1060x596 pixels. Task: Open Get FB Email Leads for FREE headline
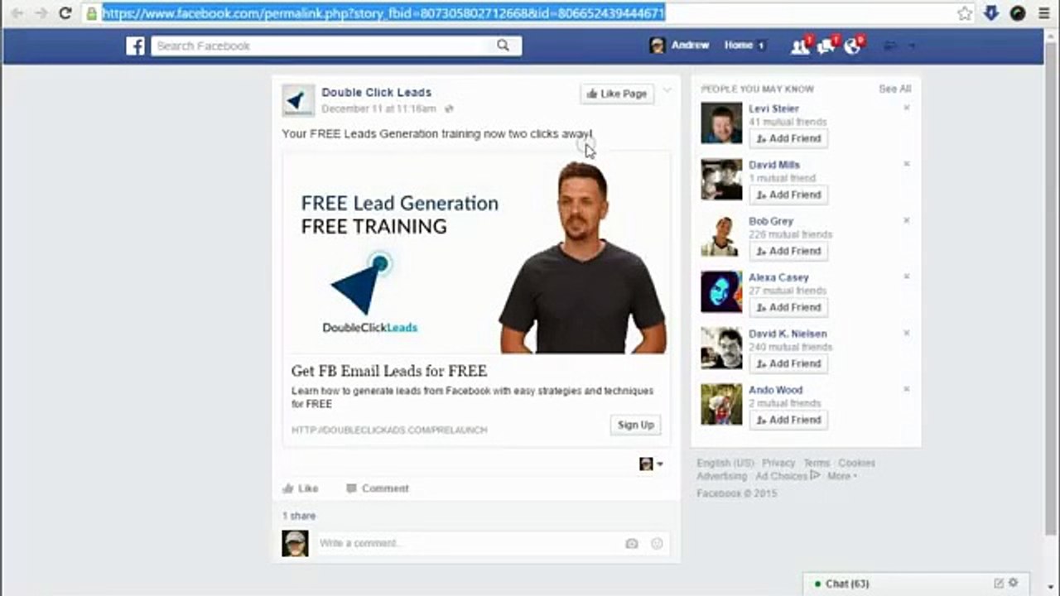[x=389, y=371]
